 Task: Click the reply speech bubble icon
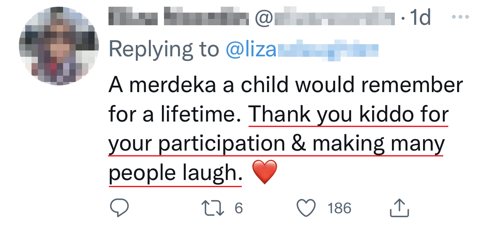(119, 208)
